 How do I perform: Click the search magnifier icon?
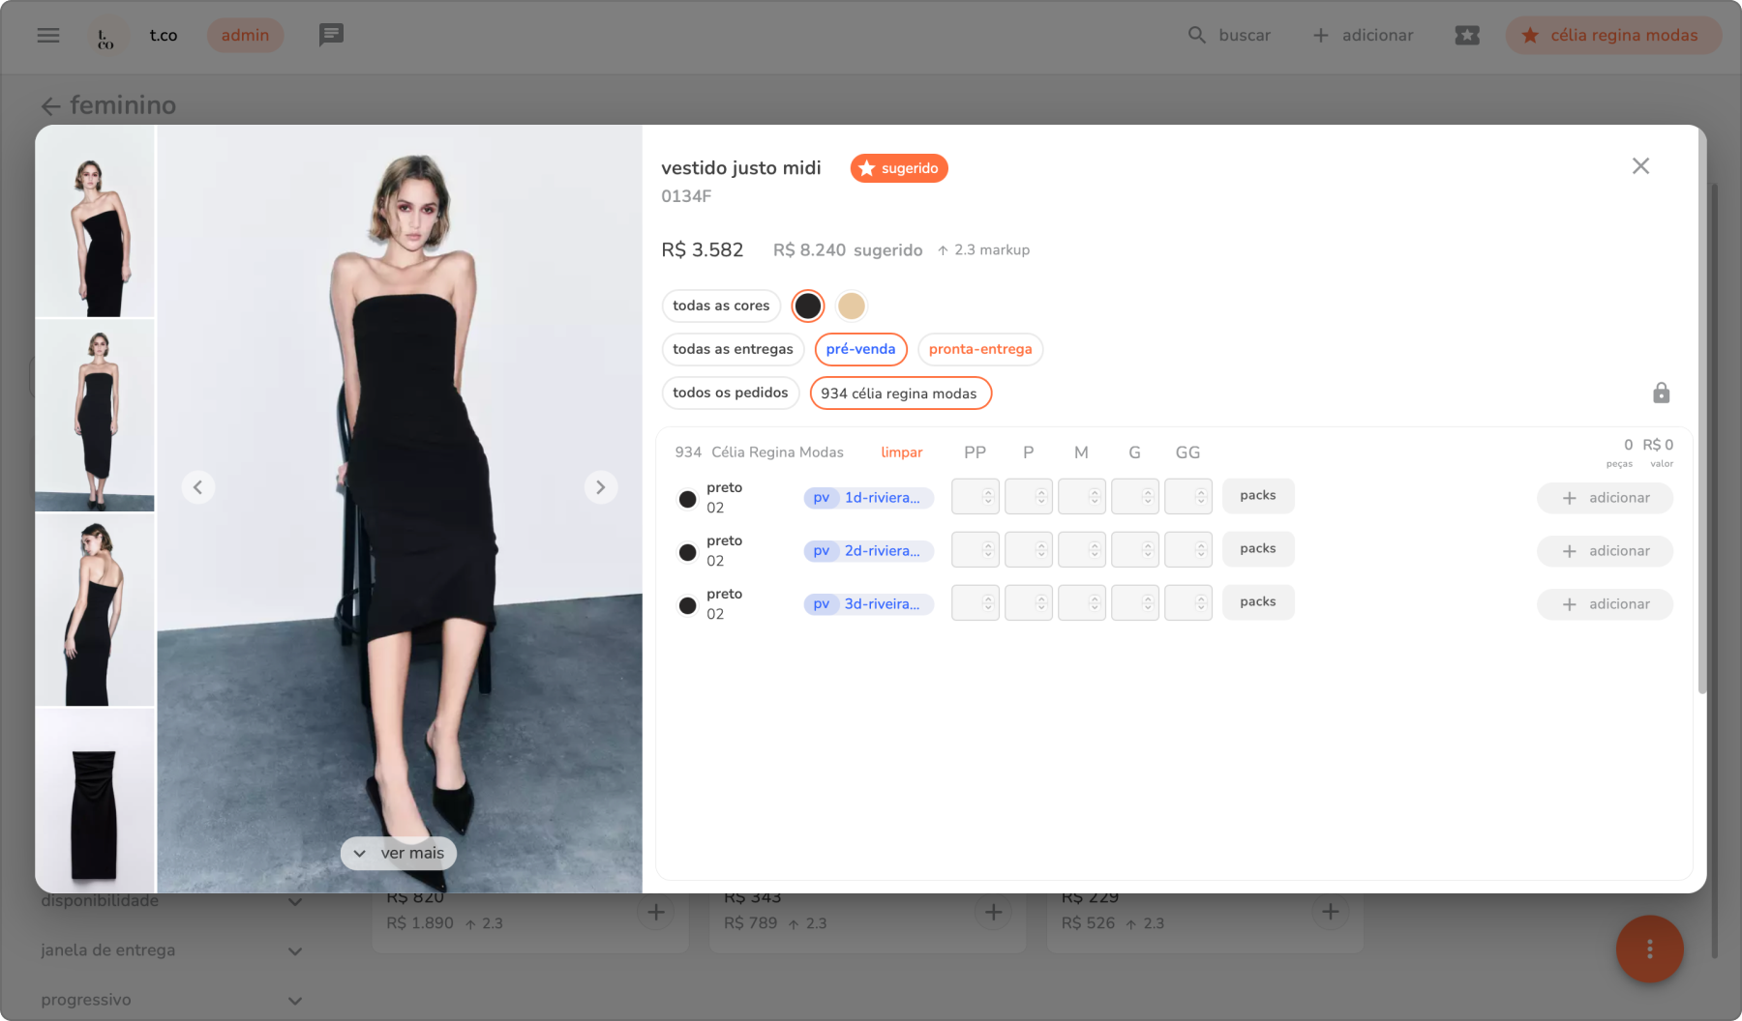(x=1197, y=36)
